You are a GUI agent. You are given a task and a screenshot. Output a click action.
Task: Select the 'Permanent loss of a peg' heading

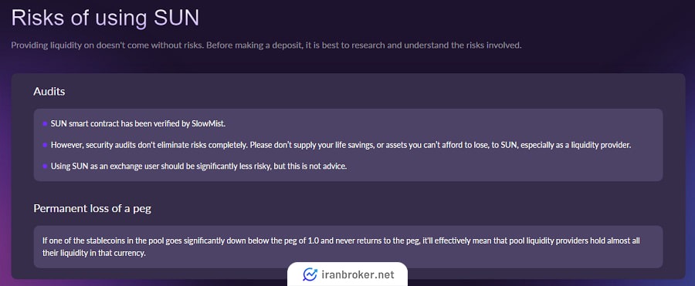tap(92, 208)
